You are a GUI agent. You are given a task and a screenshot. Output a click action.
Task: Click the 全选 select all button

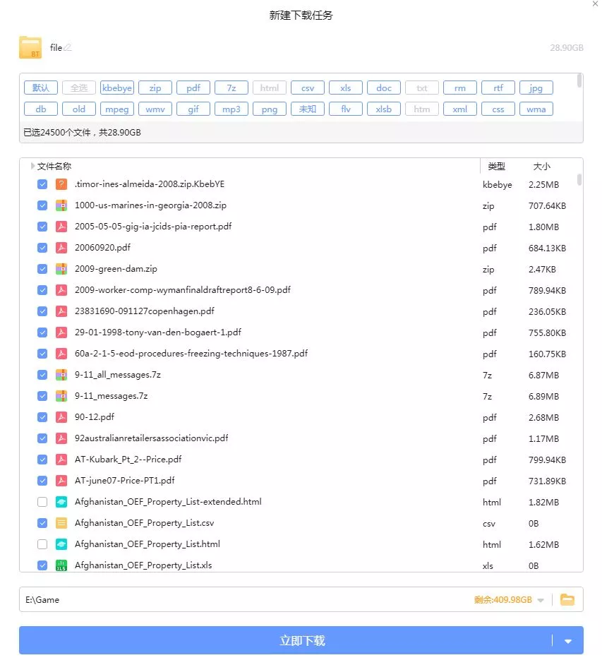click(x=79, y=88)
